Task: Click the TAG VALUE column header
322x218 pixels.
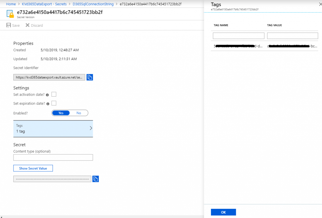Action: 274,25
